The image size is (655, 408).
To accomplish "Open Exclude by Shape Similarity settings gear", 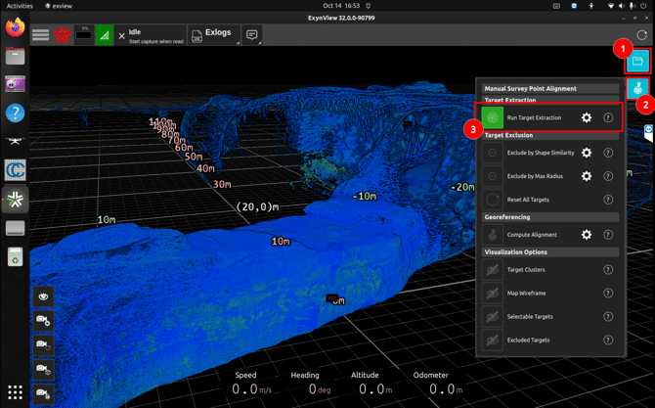I will [x=587, y=153].
